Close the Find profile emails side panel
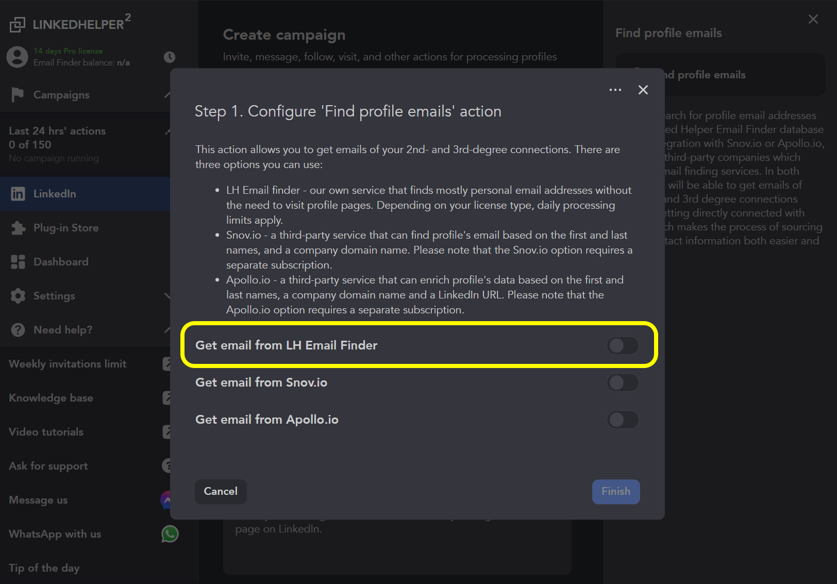The height and width of the screenshot is (584, 837). pyautogui.click(x=813, y=19)
